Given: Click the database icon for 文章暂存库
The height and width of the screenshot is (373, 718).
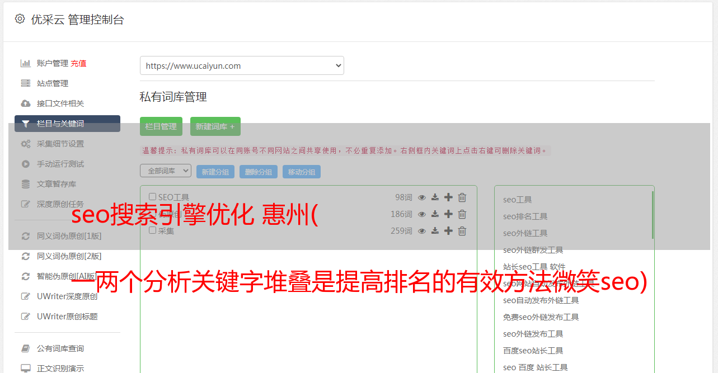Looking at the screenshot, I should tap(25, 184).
